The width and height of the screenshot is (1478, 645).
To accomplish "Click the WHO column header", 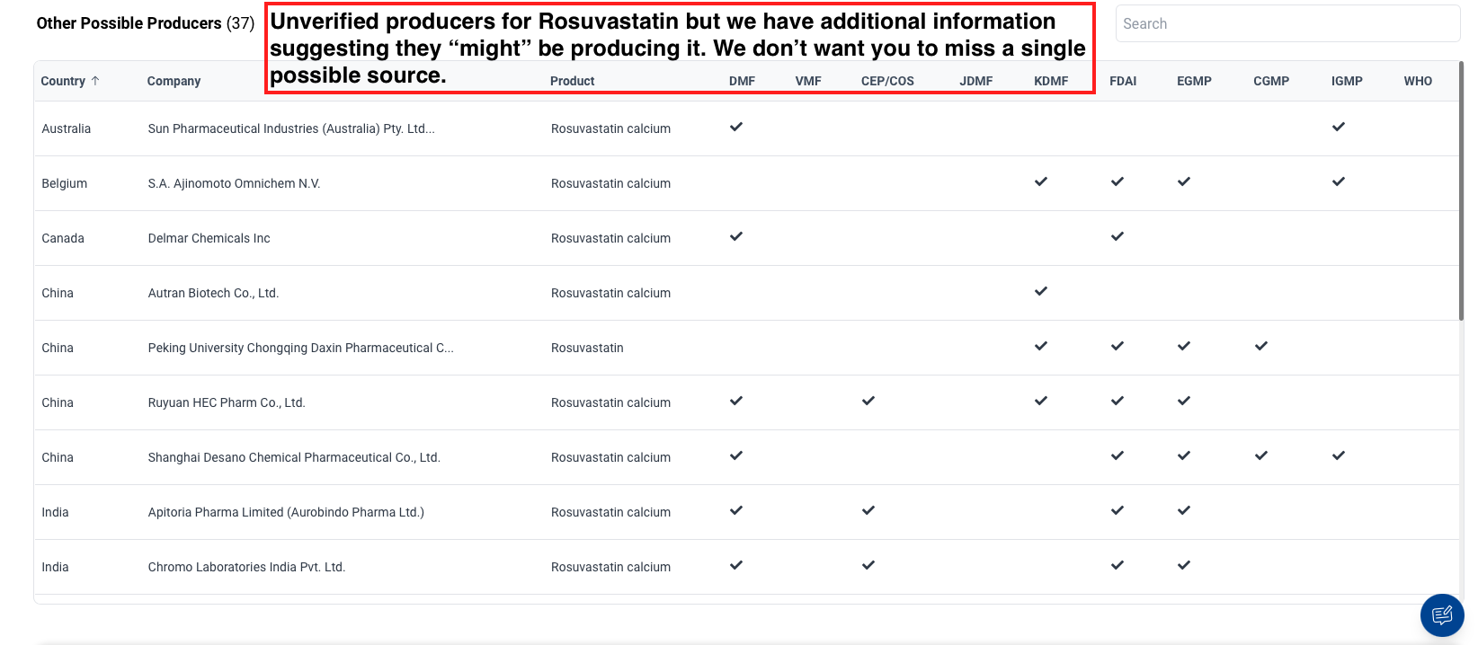I will click(x=1418, y=81).
